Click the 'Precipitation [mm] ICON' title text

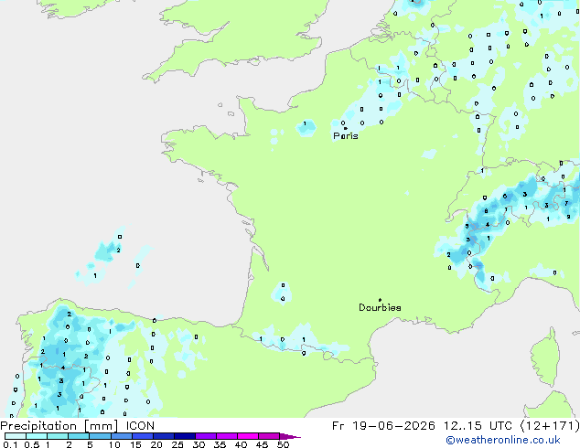pos(77,426)
